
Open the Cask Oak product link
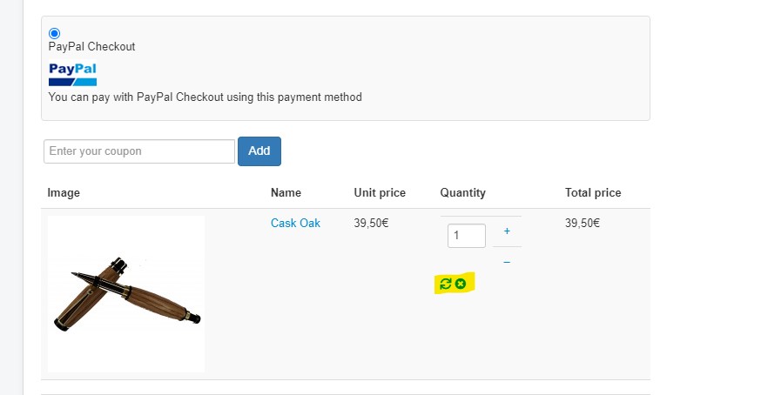click(x=295, y=224)
